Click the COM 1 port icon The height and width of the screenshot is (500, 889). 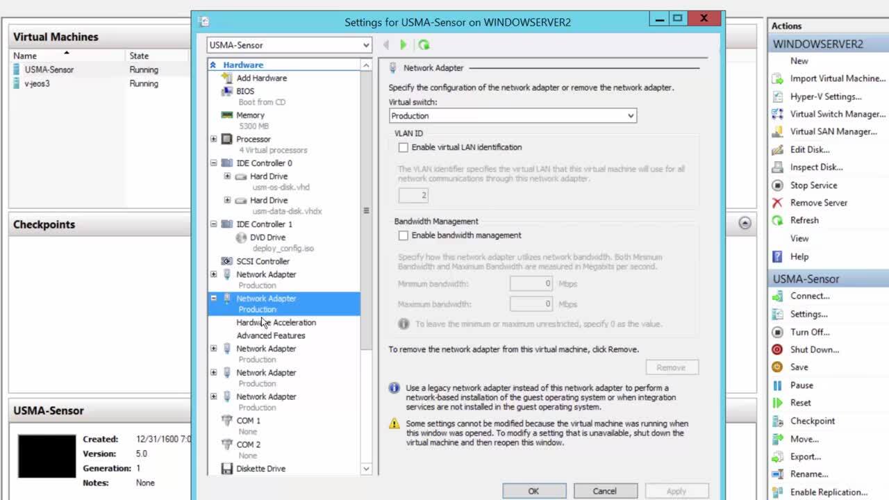[x=226, y=421]
